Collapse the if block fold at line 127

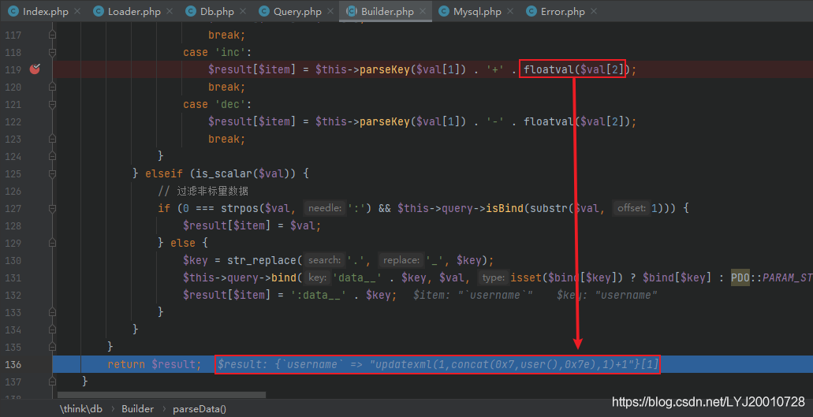(52, 208)
